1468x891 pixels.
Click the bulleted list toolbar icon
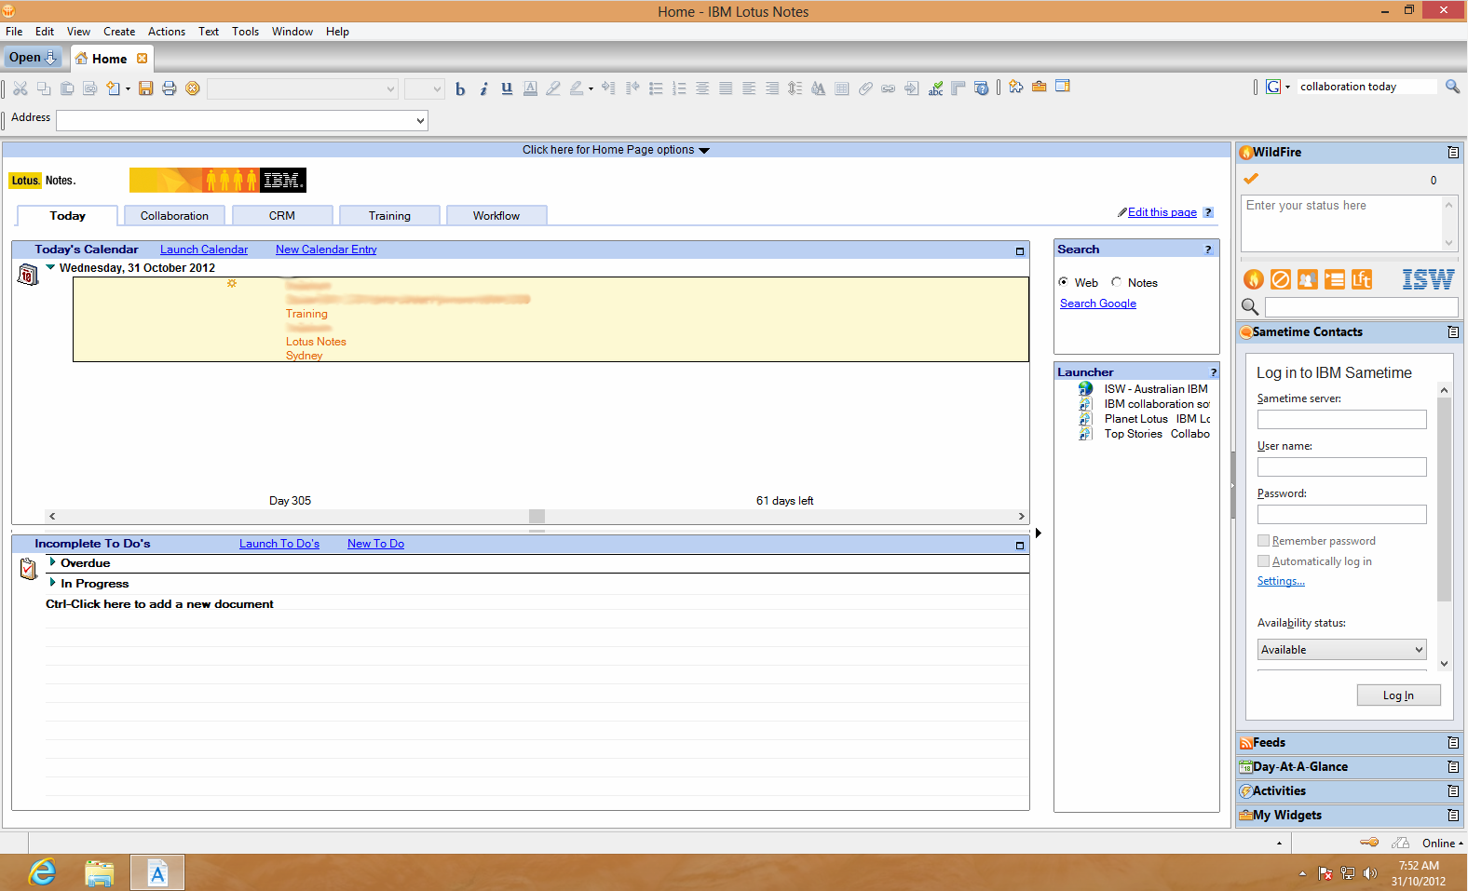pyautogui.click(x=656, y=88)
